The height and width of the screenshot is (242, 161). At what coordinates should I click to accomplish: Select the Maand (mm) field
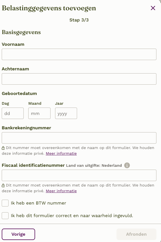click(x=39, y=113)
